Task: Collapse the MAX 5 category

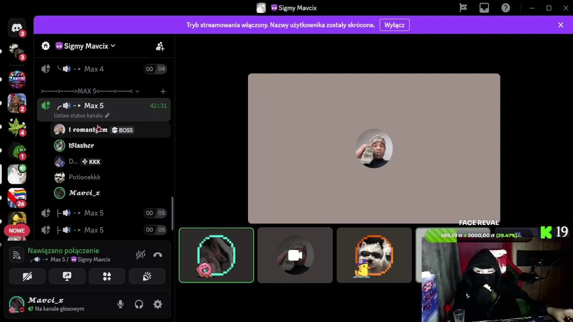Action: coord(90,91)
